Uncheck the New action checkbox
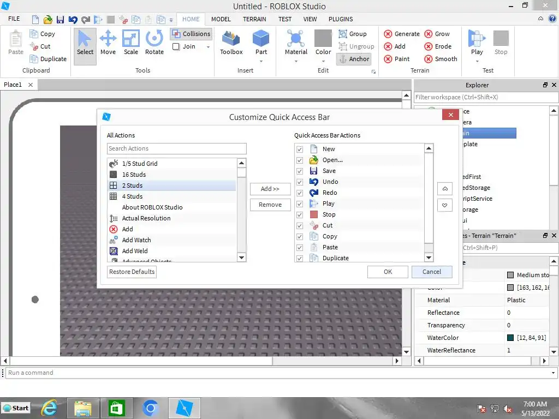The image size is (559, 419). (x=300, y=149)
